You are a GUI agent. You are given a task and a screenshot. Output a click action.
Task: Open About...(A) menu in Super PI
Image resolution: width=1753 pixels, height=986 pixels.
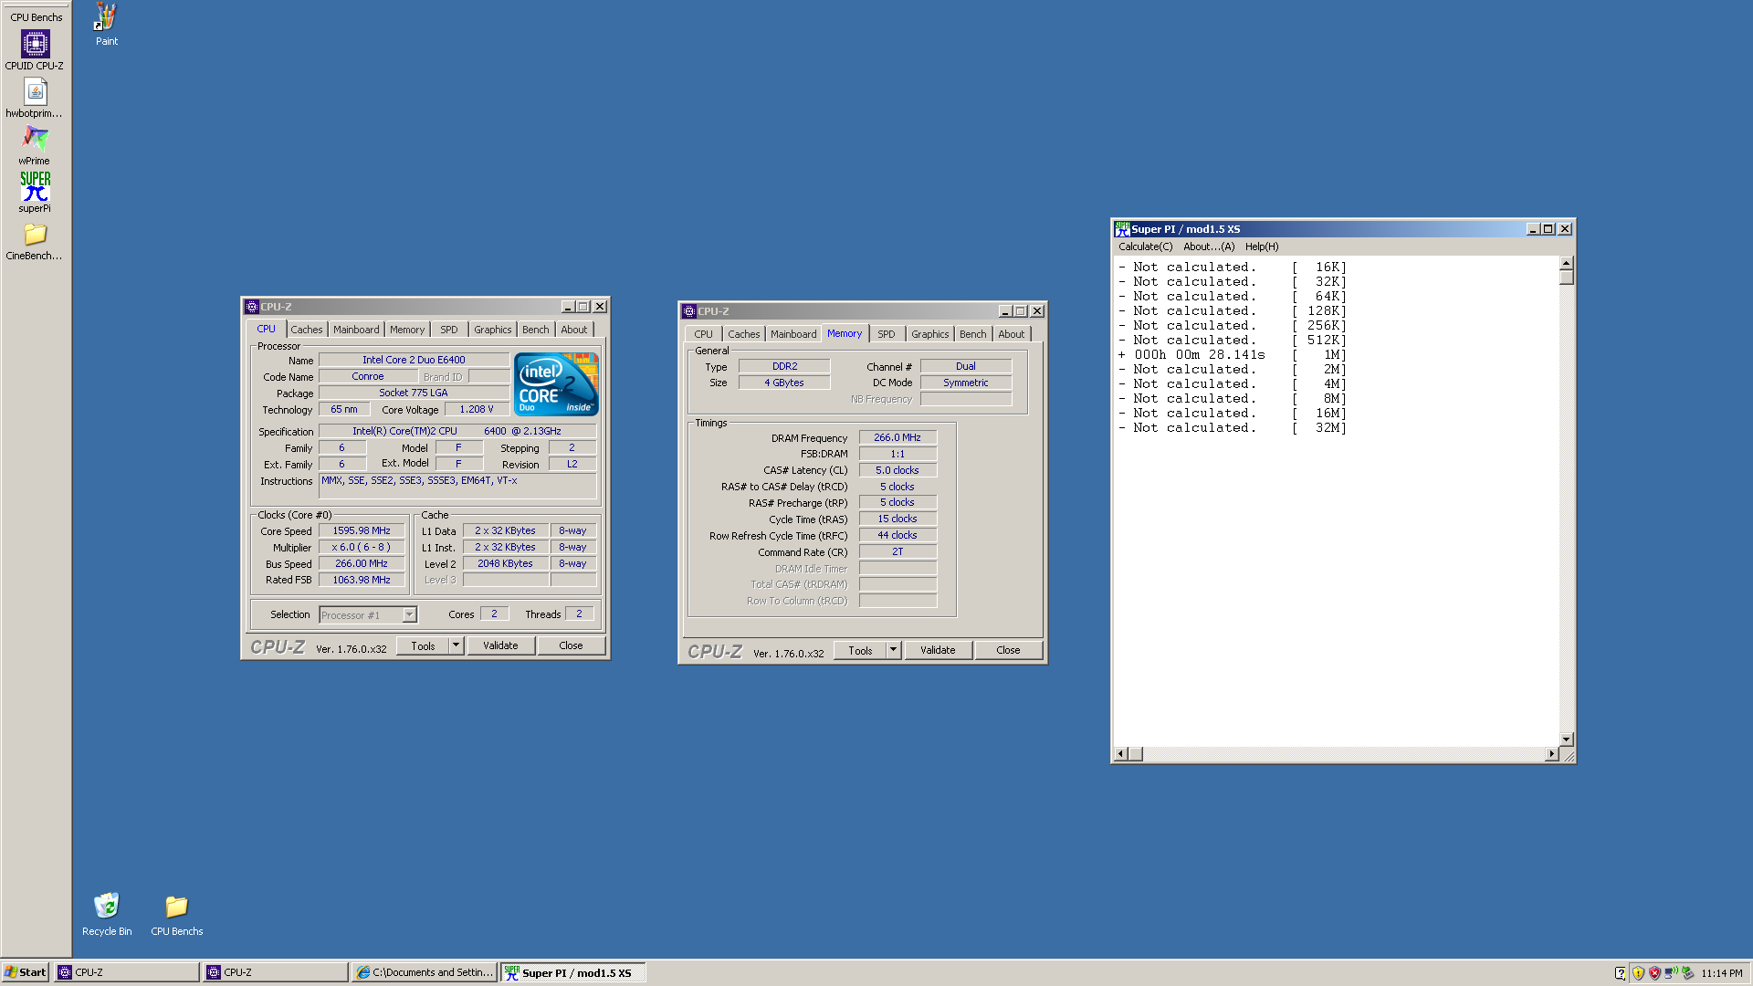[1209, 246]
